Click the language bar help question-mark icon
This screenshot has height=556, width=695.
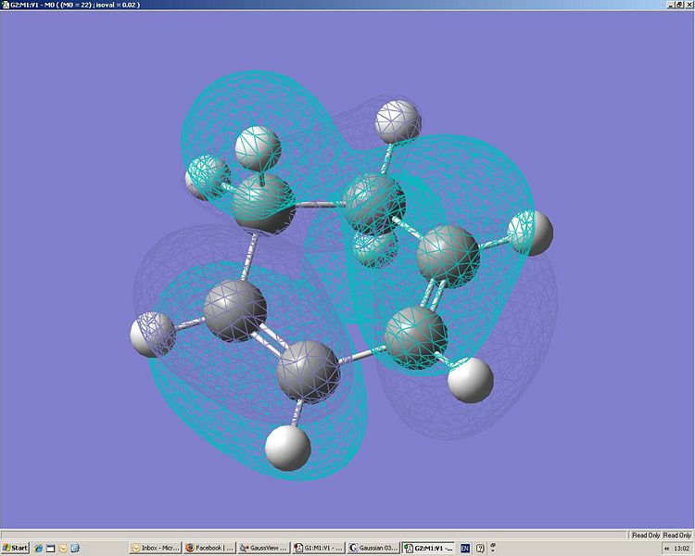click(480, 548)
